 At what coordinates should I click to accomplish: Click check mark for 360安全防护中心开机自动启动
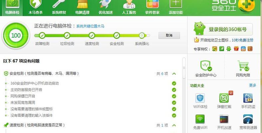click(x=174, y=83)
